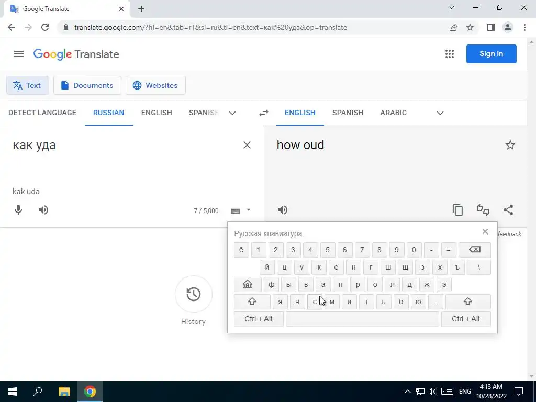Choose Spanish as target language
This screenshot has width=536, height=402.
tap(348, 113)
